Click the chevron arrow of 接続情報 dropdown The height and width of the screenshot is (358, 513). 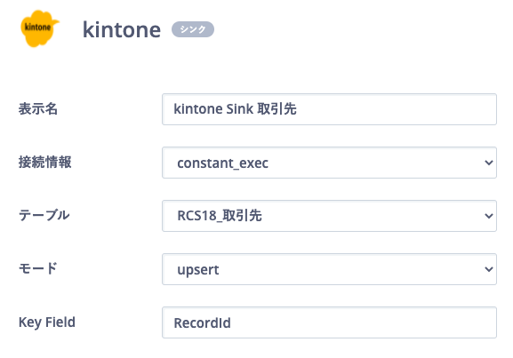[x=488, y=163]
